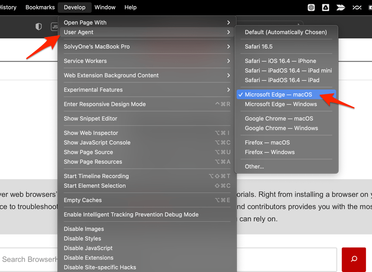Click the privacy shield toolbar icon

click(x=38, y=26)
